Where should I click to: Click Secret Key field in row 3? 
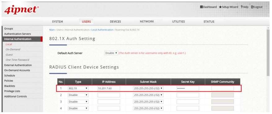click(x=188, y=102)
